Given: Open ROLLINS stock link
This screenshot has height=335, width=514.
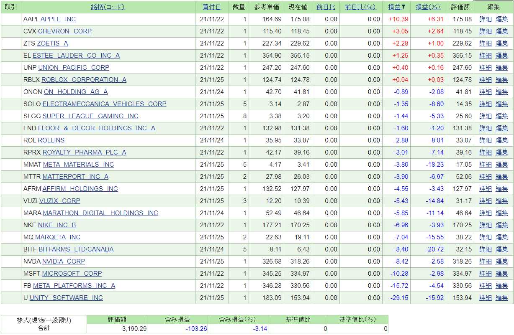Looking at the screenshot, I should (x=51, y=140).
